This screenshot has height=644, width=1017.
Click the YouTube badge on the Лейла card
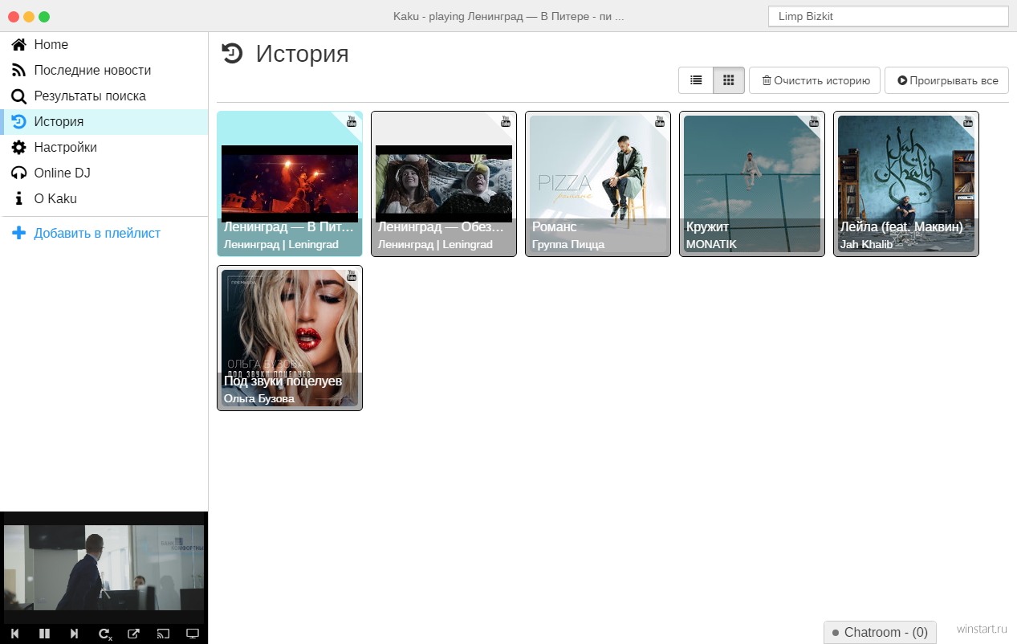[x=967, y=121]
